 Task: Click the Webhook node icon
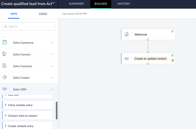[126, 34]
